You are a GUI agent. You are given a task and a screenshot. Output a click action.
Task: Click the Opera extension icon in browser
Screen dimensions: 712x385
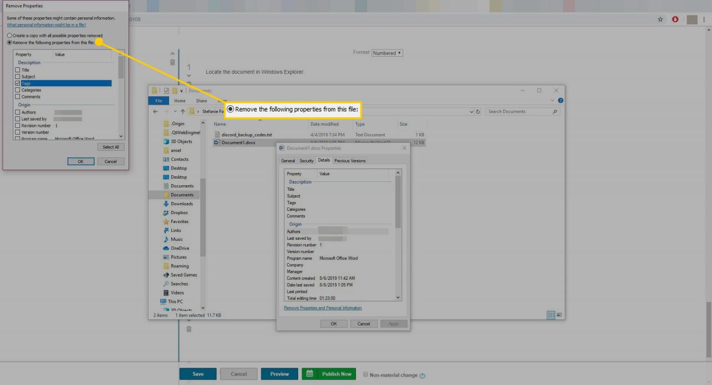click(x=675, y=19)
